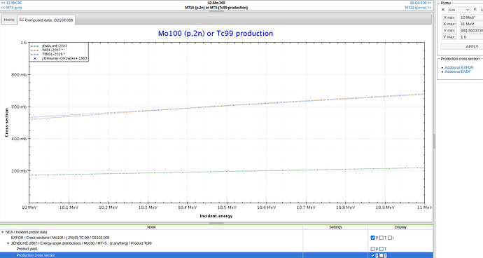Enable the I display checkbox for EXFOR row

tap(390, 238)
